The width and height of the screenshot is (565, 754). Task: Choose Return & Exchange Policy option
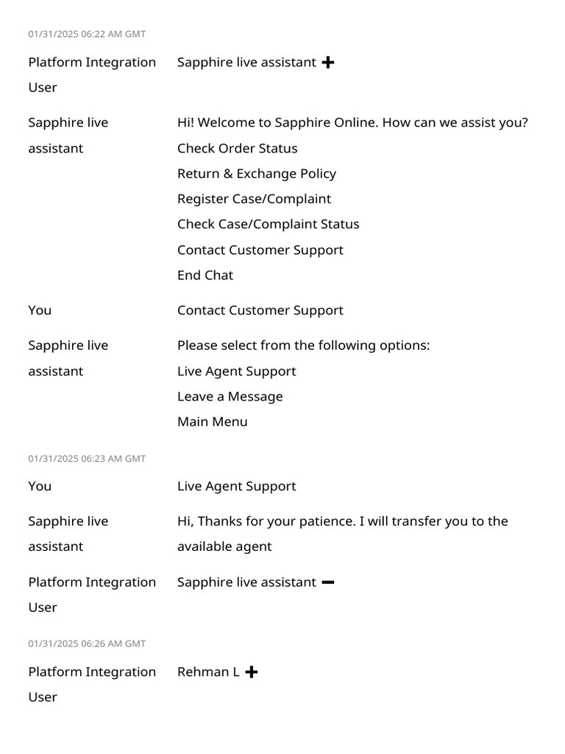(257, 174)
